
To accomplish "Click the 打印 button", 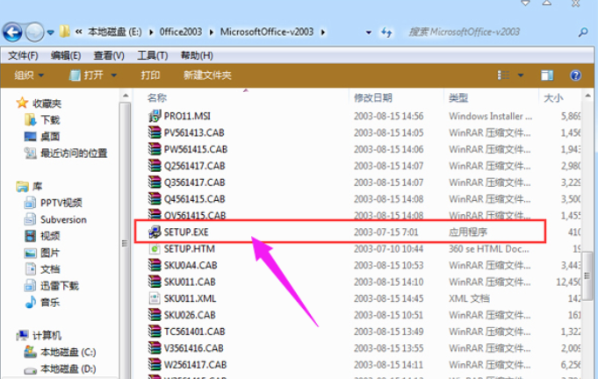I will [150, 75].
